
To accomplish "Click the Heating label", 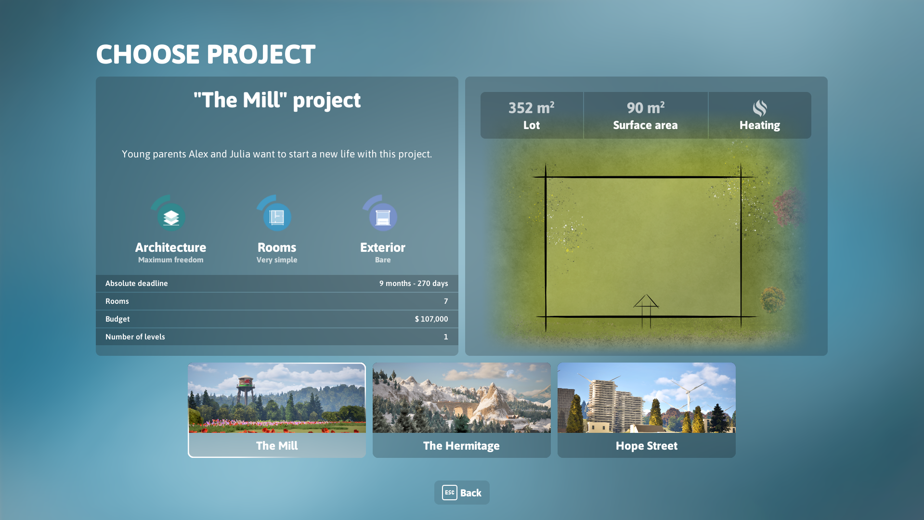I will pyautogui.click(x=760, y=125).
